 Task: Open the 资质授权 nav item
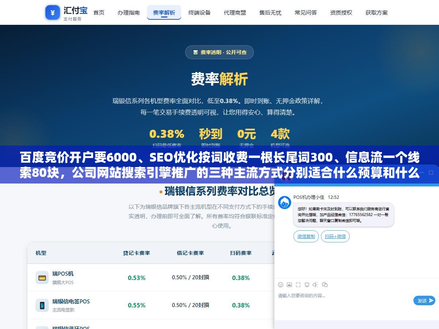click(x=341, y=12)
